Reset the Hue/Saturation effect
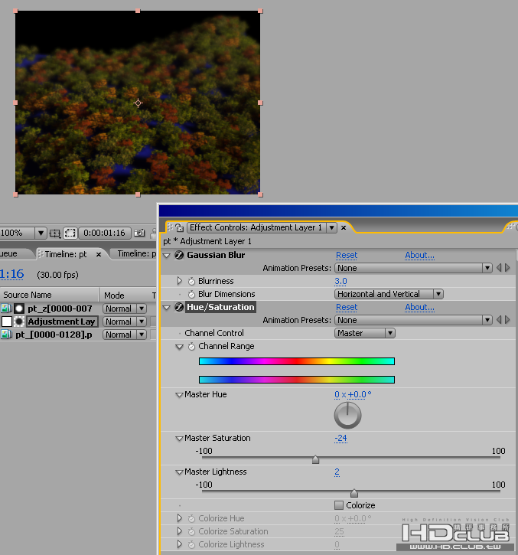The height and width of the screenshot is (555, 518). click(347, 308)
